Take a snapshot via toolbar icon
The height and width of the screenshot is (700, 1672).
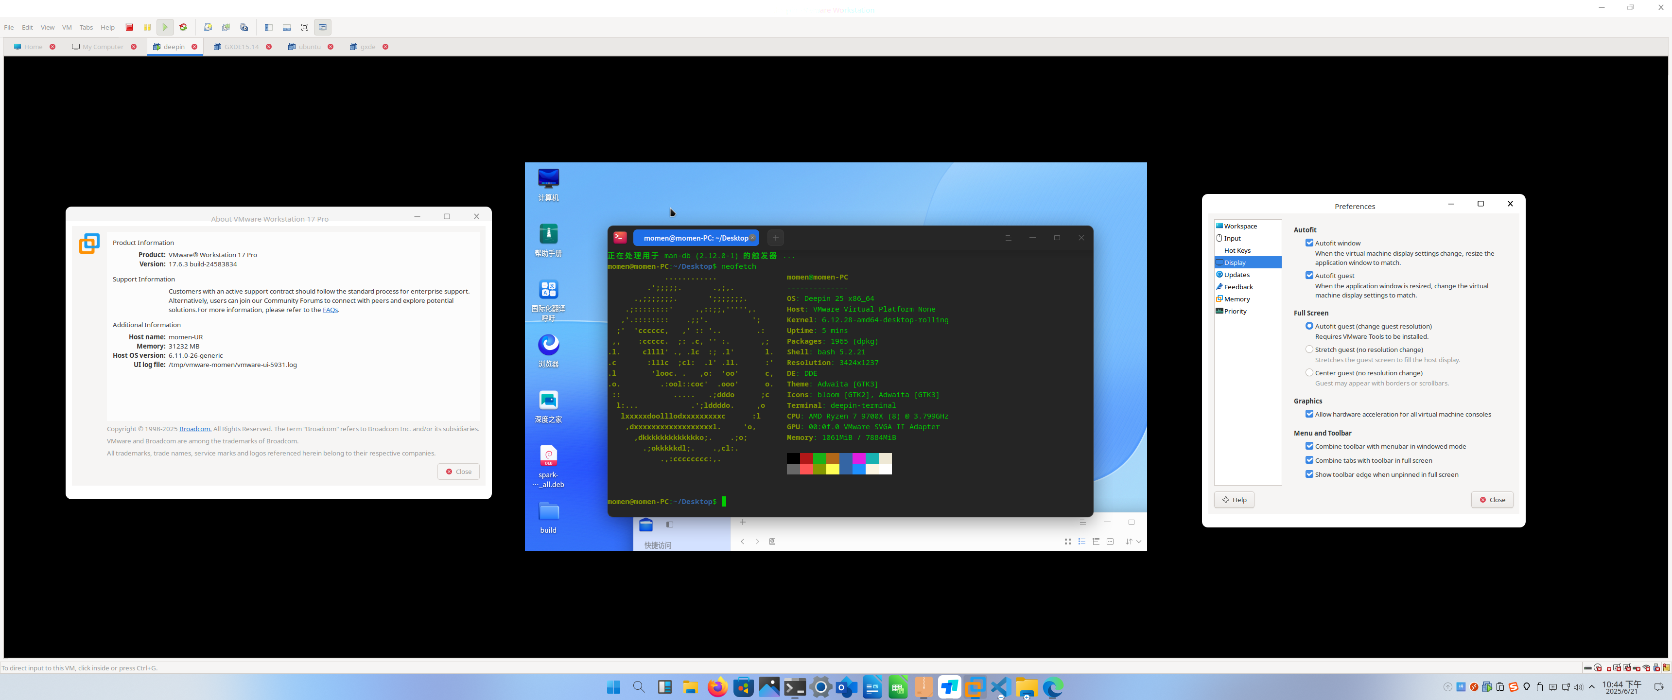pos(208,27)
